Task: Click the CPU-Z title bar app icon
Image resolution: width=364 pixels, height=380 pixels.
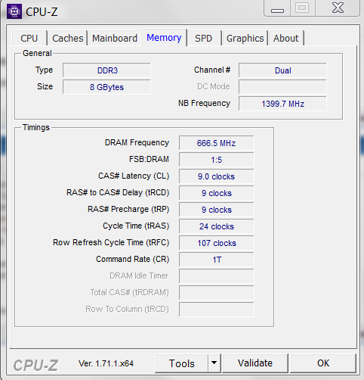Action: click(14, 11)
